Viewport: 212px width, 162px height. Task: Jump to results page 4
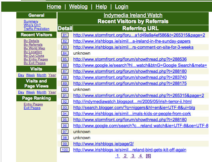pyautogui.click(x=140, y=156)
